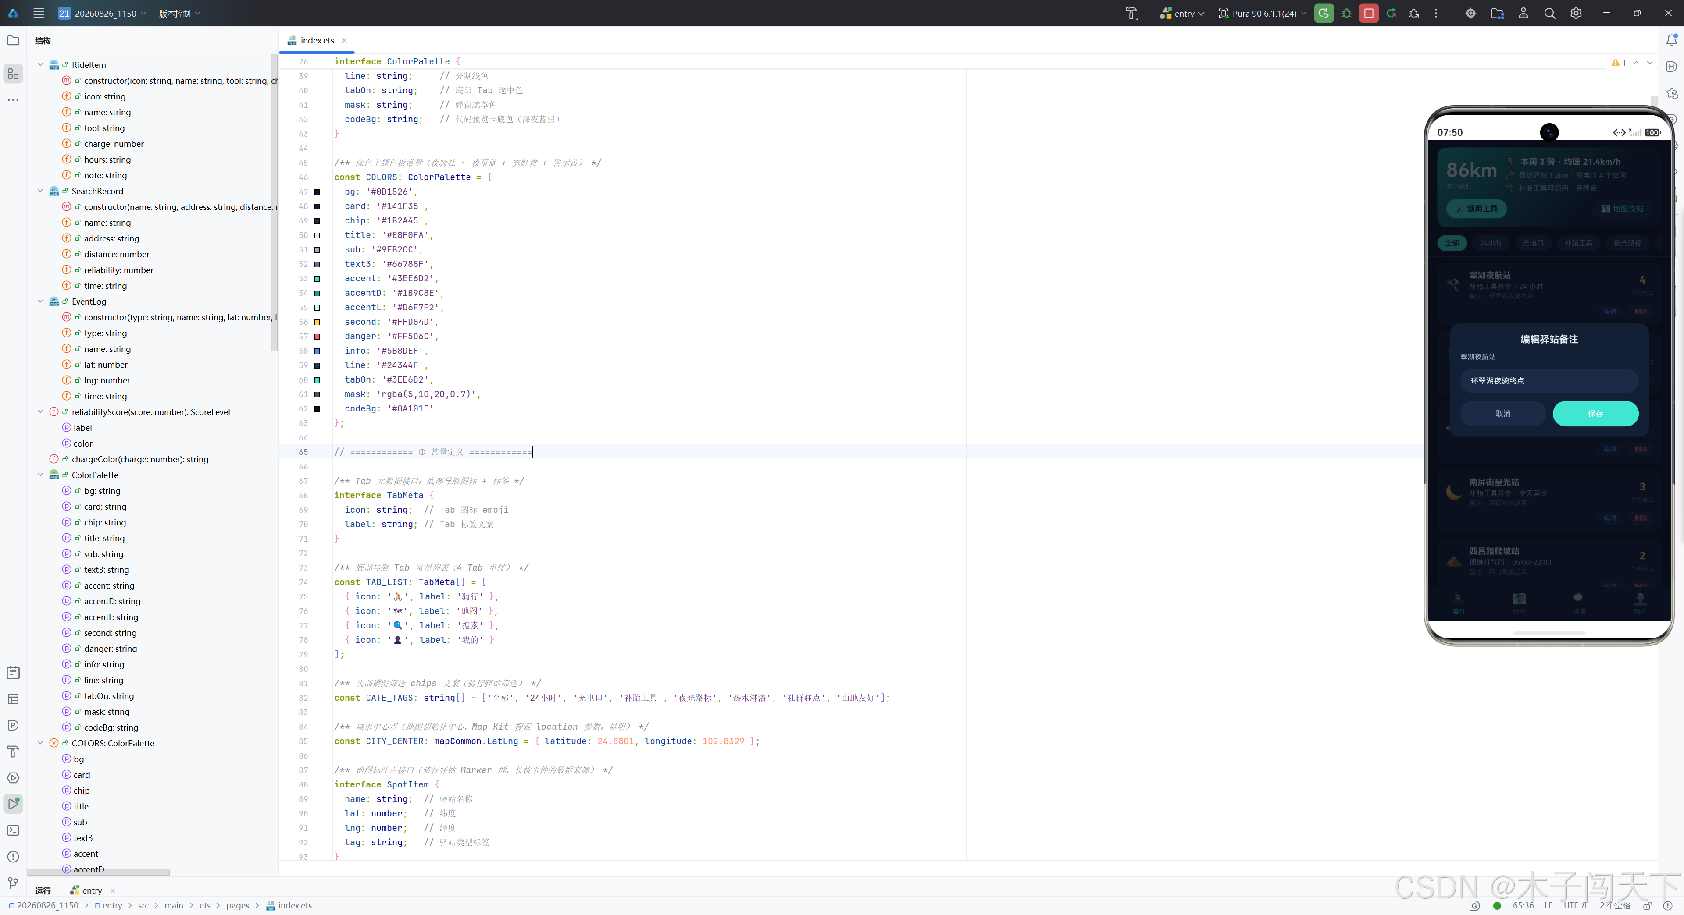Tap 取消 in the edit note dialog
This screenshot has width=1684, height=915.
tap(1503, 413)
